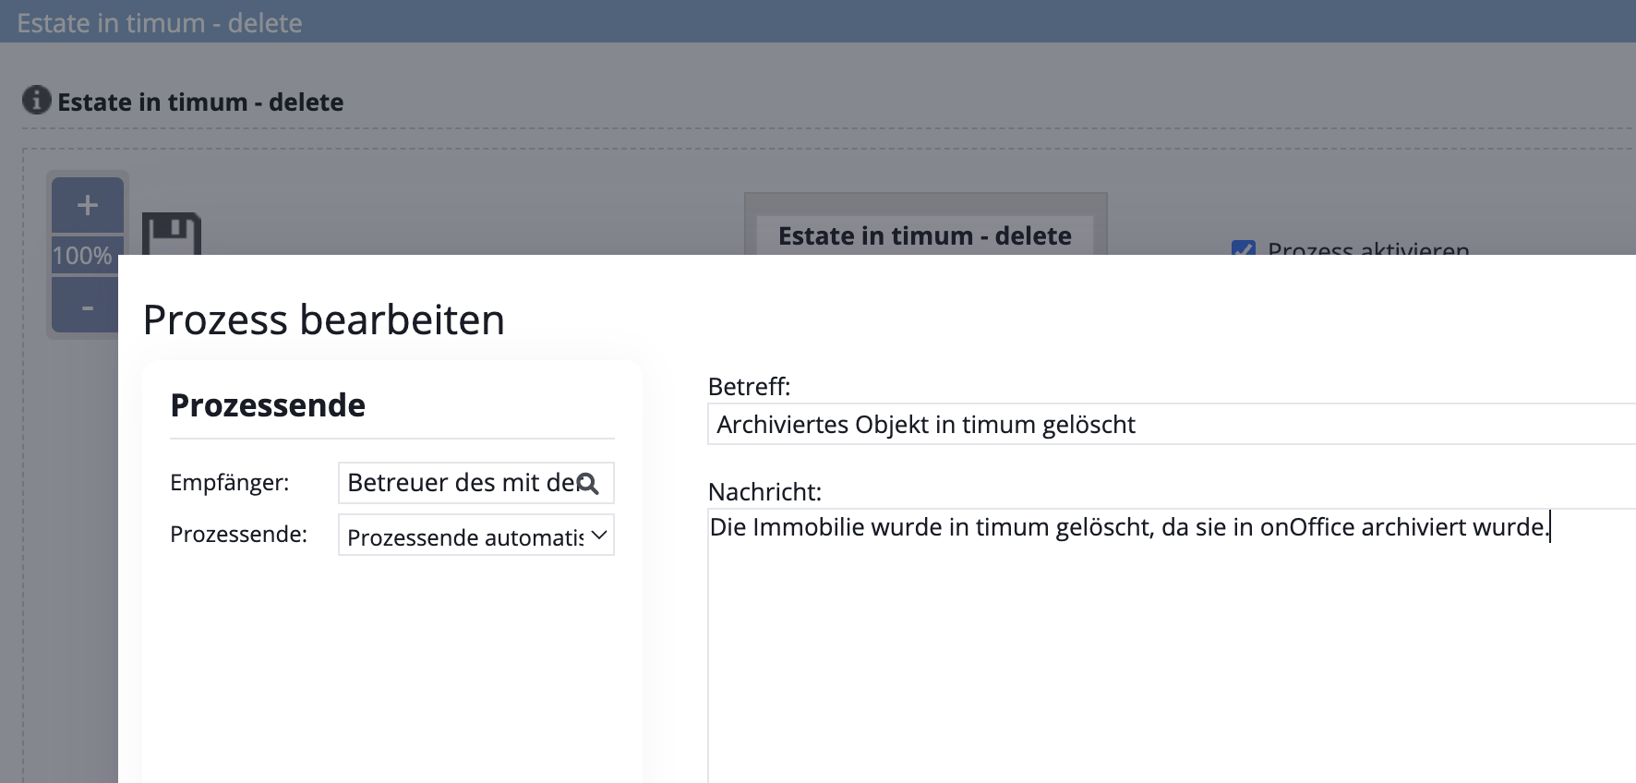This screenshot has width=1636, height=783.
Task: Click the info icon beside the process title
Action: 36,100
